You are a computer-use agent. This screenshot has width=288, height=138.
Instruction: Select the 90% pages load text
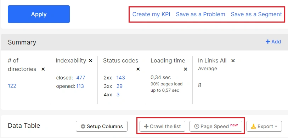[166, 84]
